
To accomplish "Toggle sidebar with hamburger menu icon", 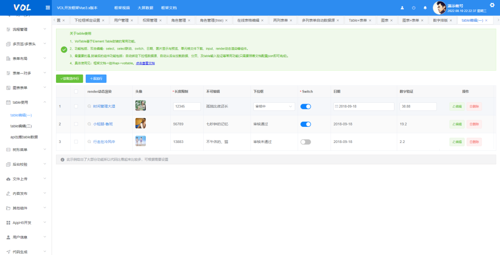I will pos(48,8).
